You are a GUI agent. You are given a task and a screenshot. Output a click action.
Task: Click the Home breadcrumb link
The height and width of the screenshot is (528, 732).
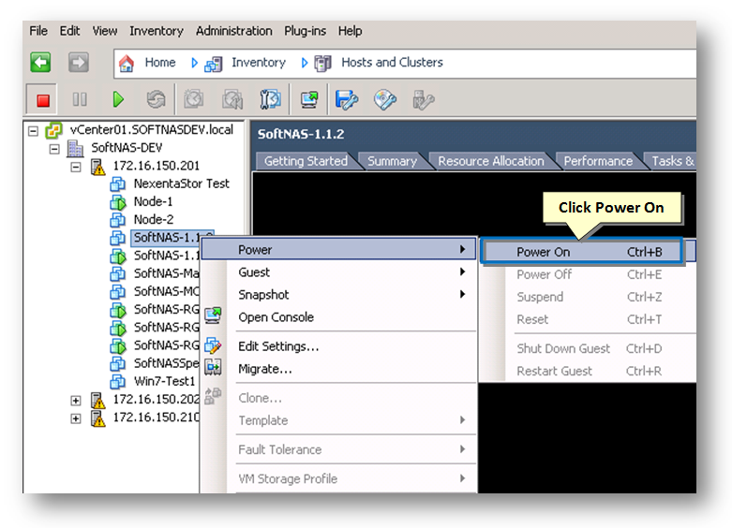(160, 62)
